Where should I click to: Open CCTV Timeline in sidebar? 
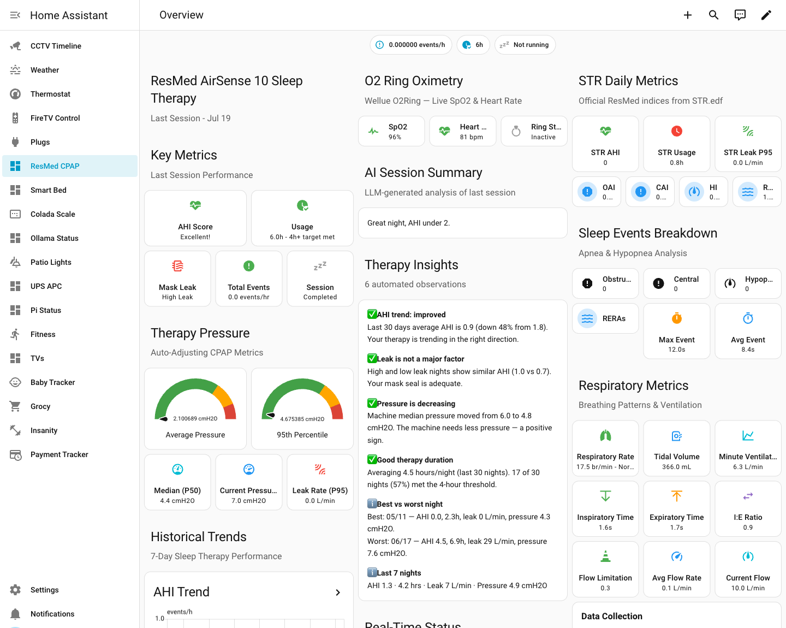(x=70, y=46)
